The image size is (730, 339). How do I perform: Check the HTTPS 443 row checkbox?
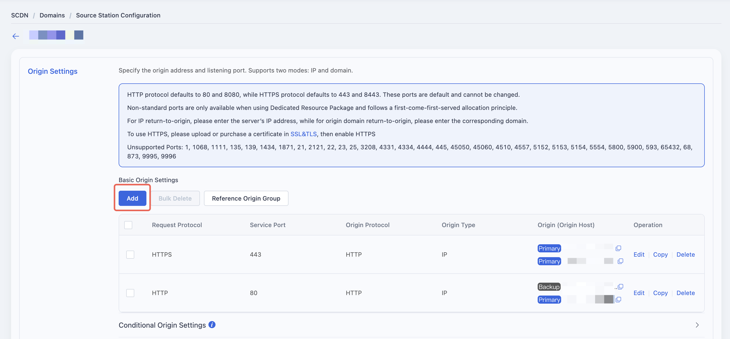[x=130, y=254]
